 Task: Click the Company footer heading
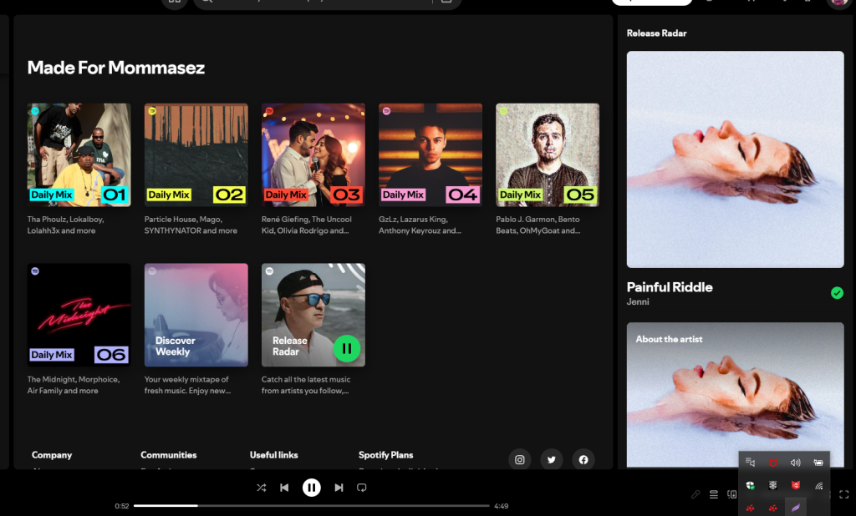point(51,455)
